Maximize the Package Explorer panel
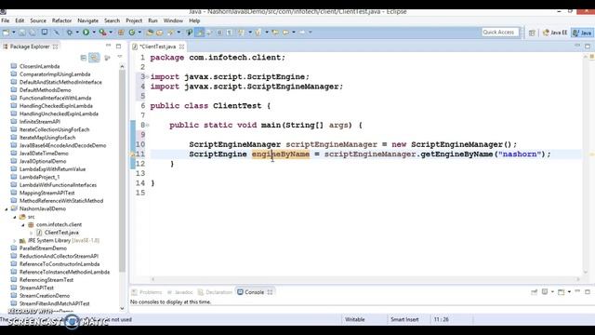Viewport: 595px width, 335px height. pyautogui.click(x=118, y=47)
